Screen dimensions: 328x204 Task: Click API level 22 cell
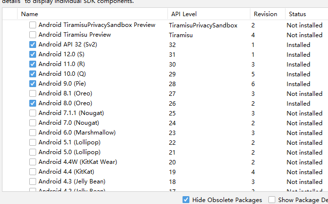coord(172,143)
